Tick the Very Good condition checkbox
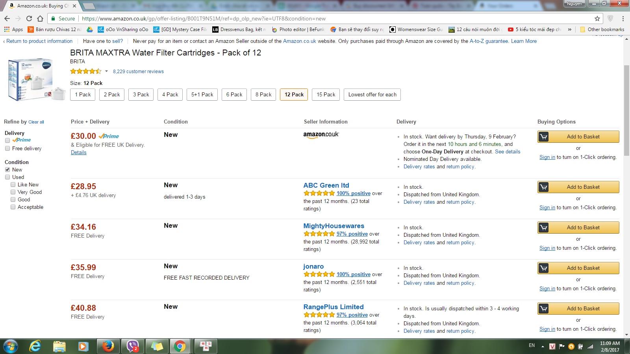Viewport: 630px width, 354px height. [13, 192]
